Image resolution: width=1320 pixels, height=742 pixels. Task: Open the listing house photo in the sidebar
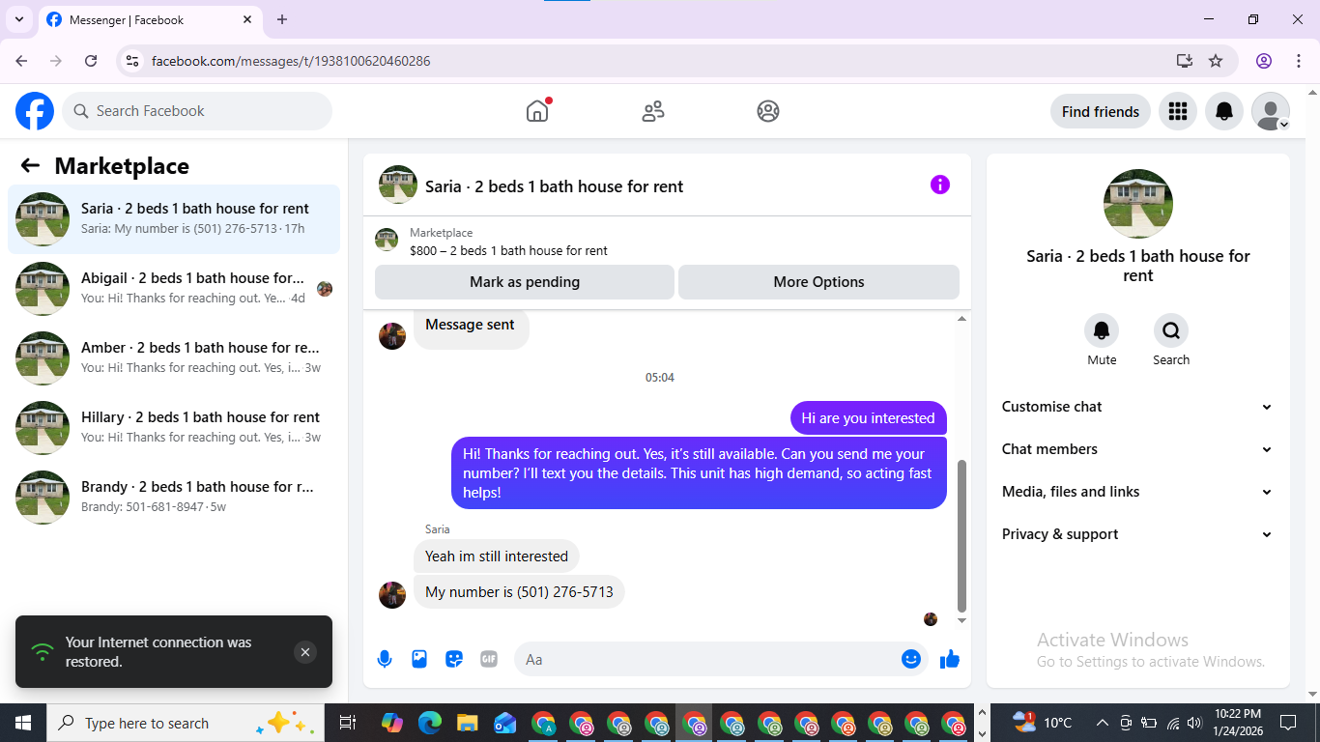click(x=1138, y=204)
